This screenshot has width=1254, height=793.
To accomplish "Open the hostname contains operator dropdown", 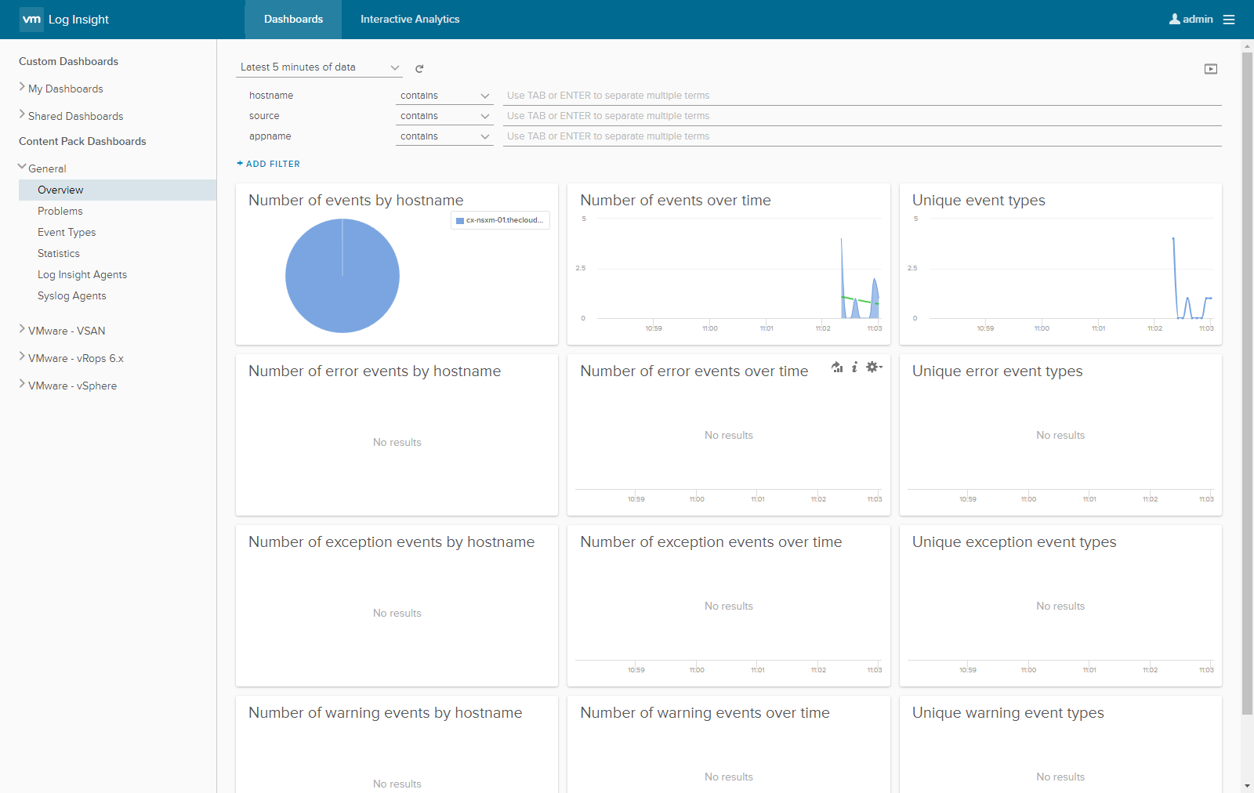I will [444, 96].
